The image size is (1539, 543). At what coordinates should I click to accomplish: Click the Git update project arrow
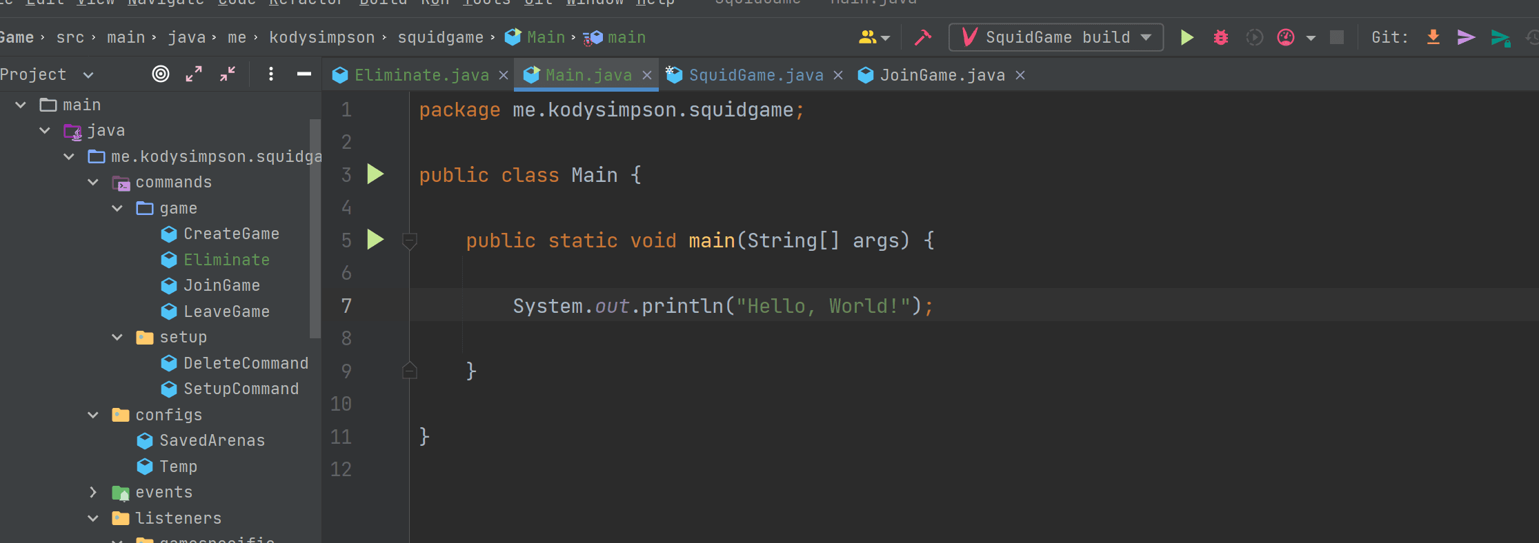pyautogui.click(x=1433, y=37)
